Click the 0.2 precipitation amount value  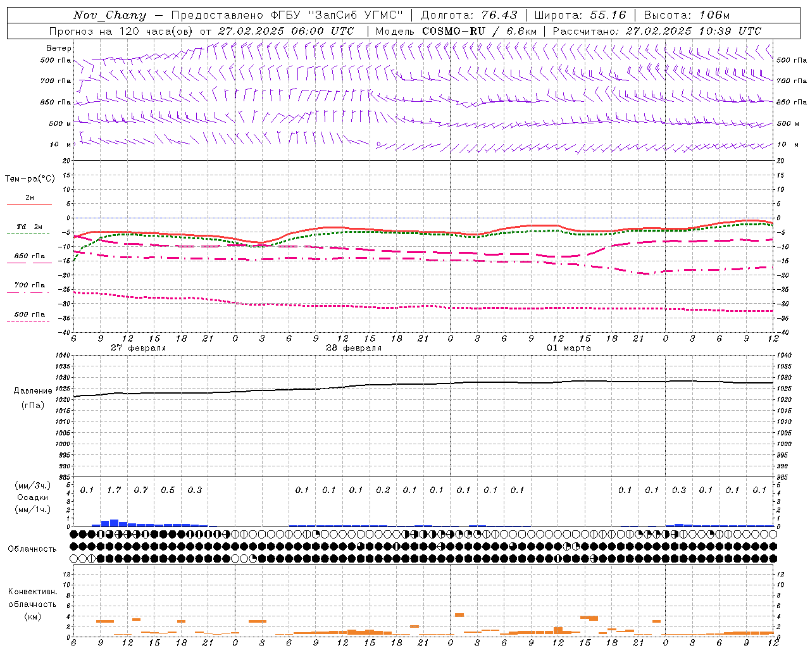click(383, 490)
